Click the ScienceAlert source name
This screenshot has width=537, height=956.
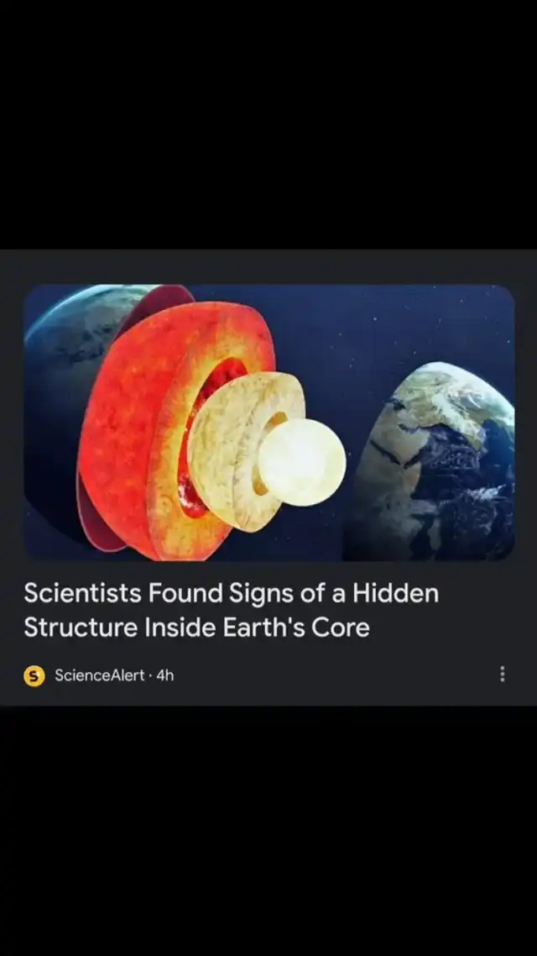[x=100, y=675]
